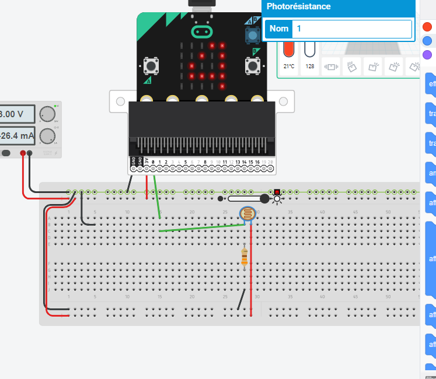Select the 128 light level value
The width and height of the screenshot is (436, 379).
click(x=310, y=66)
